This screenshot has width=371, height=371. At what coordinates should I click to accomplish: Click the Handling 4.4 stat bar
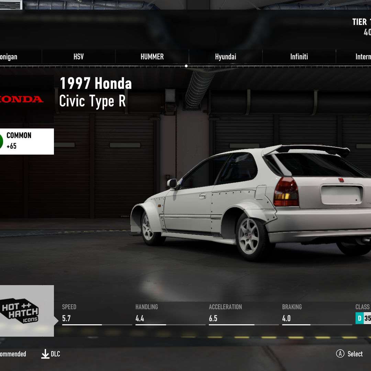pyautogui.click(x=170, y=324)
